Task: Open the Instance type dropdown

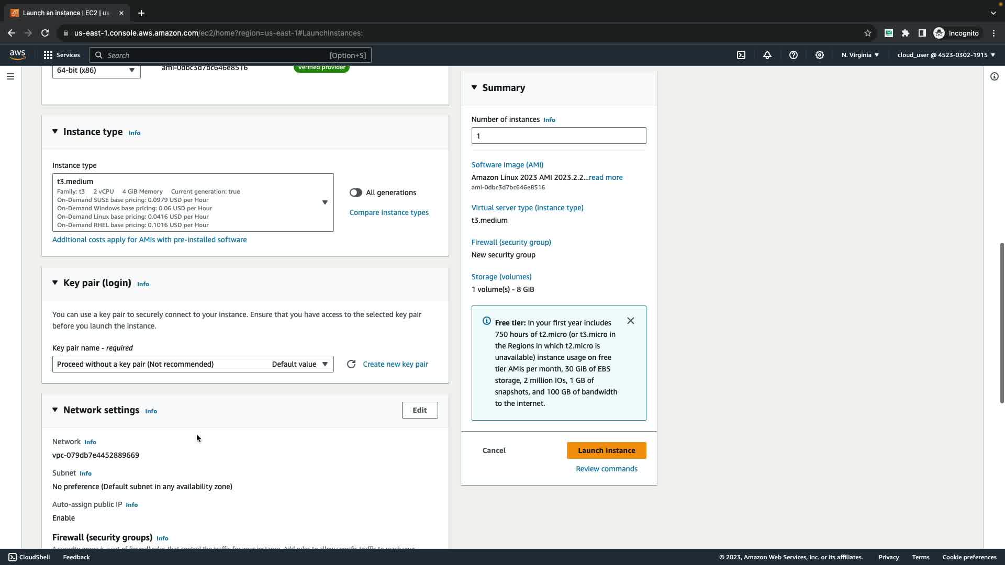Action: coord(193,202)
